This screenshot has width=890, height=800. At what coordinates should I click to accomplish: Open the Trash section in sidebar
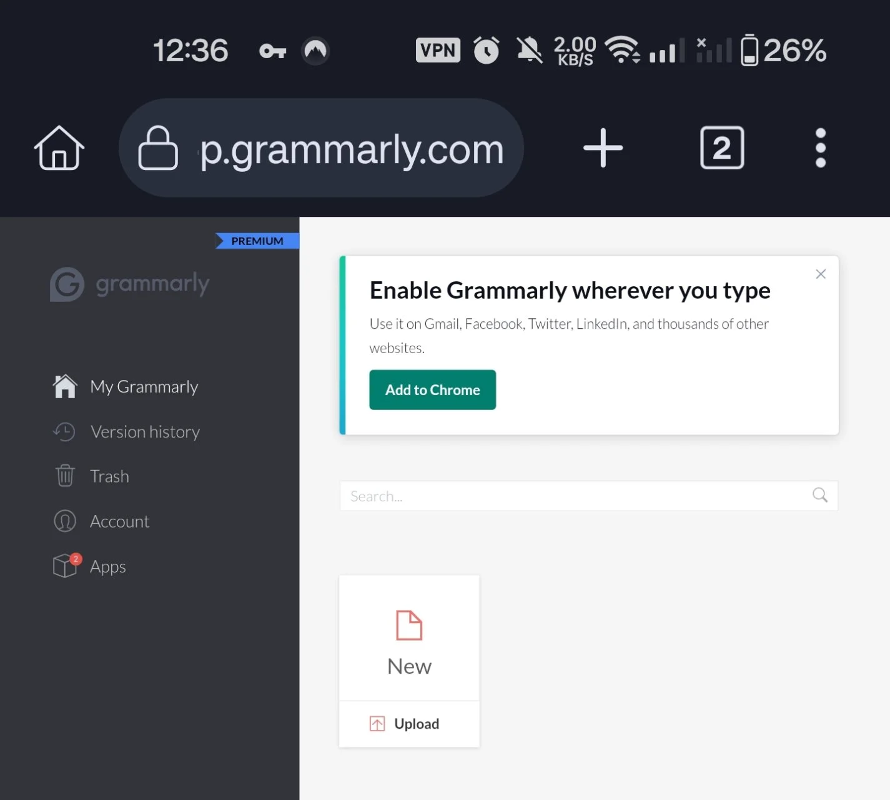coord(109,476)
